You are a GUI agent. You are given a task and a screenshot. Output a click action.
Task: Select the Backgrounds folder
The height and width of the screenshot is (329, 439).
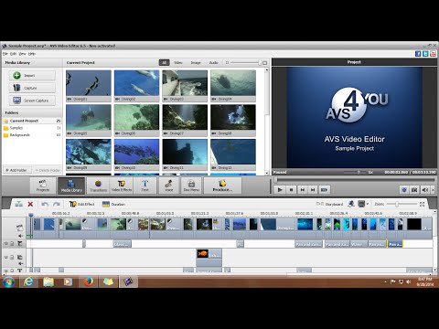(x=32, y=135)
